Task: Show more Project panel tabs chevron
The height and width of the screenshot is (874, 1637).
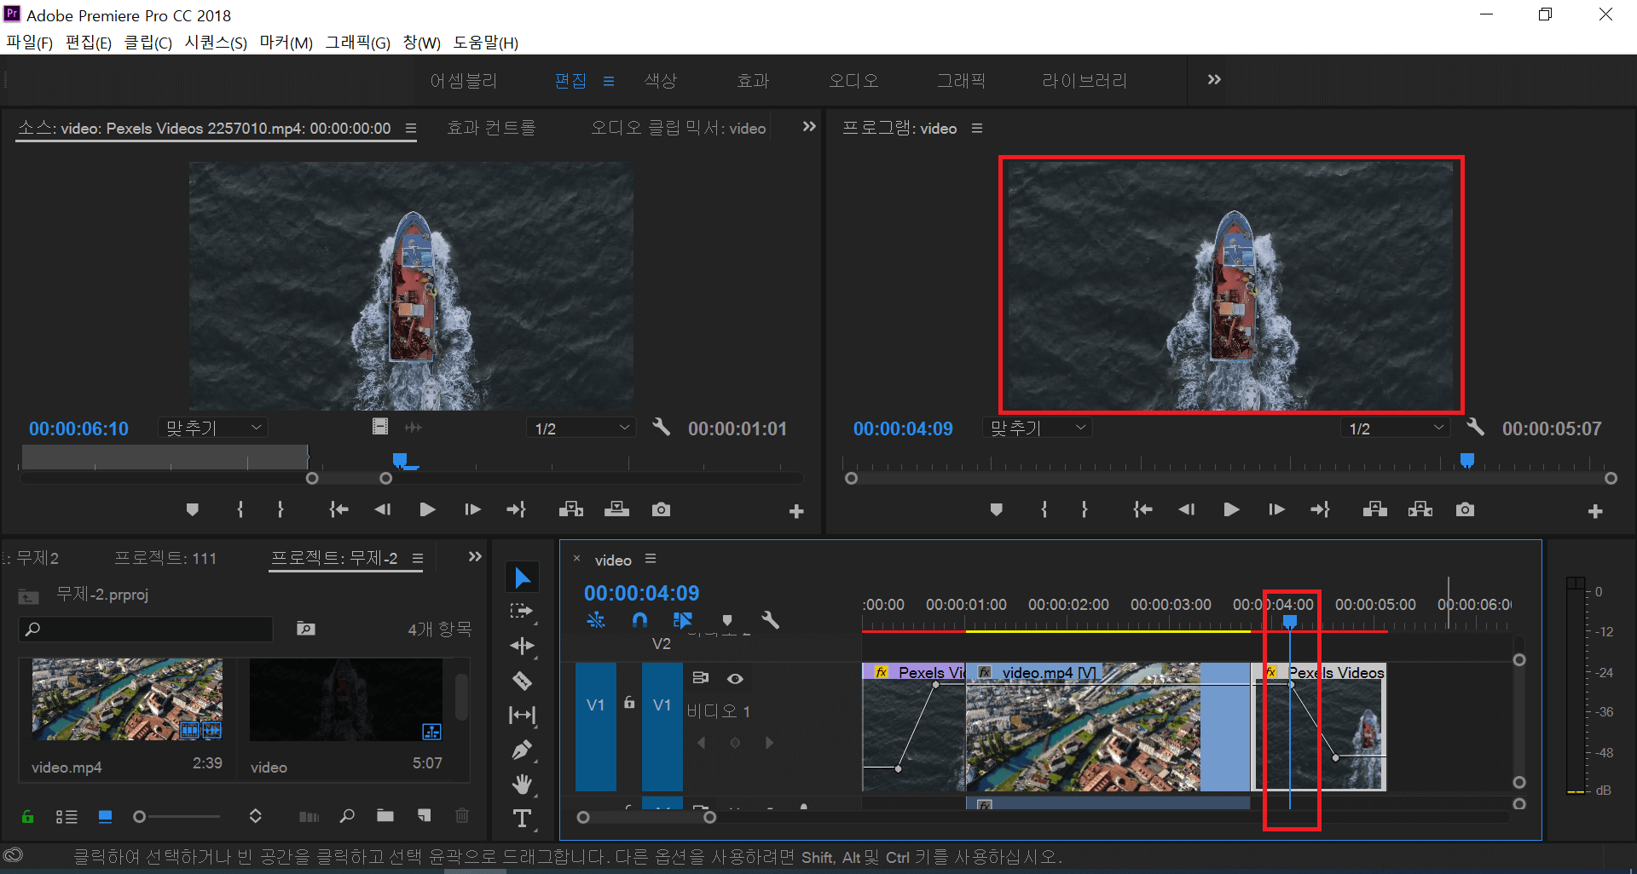Action: click(x=475, y=557)
